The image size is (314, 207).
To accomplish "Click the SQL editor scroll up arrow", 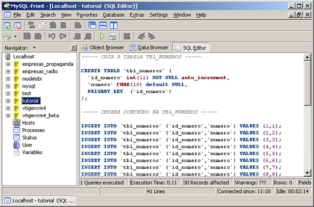I will (x=307, y=57).
